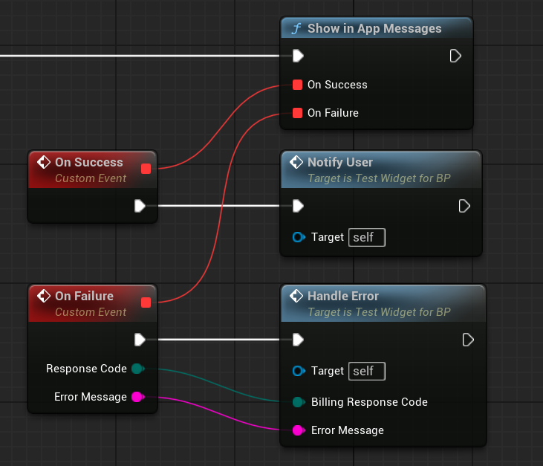This screenshot has height=466, width=543.
Task: Click the Show in App Messages output execution pin
Action: click(x=456, y=56)
